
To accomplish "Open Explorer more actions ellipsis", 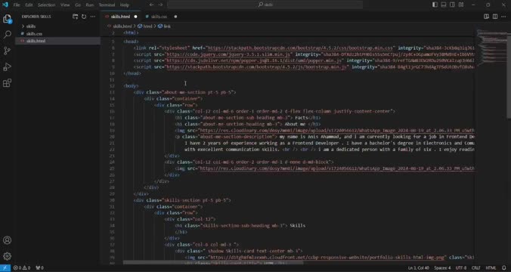I will (93, 17).
